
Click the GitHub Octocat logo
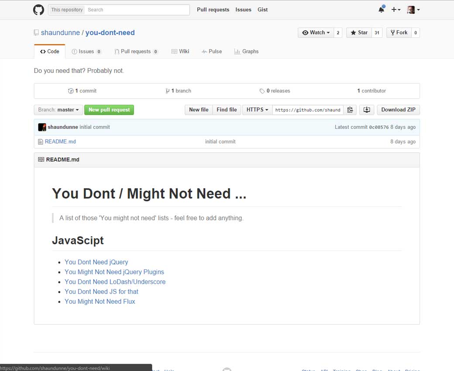[39, 10]
